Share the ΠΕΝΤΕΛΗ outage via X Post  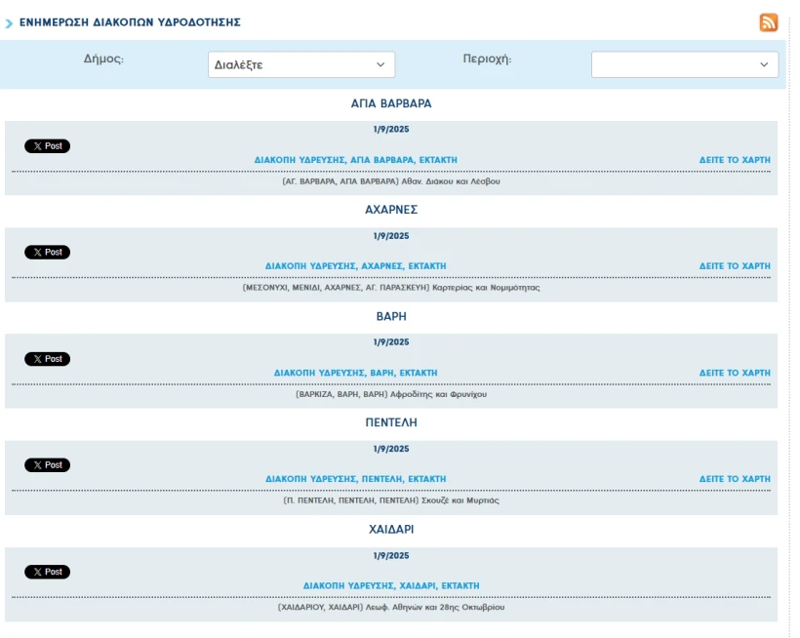click(x=48, y=465)
